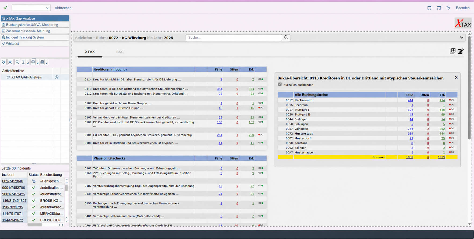Click the XTAX logo
This screenshot has width=474, height=239.
pos(463,23)
